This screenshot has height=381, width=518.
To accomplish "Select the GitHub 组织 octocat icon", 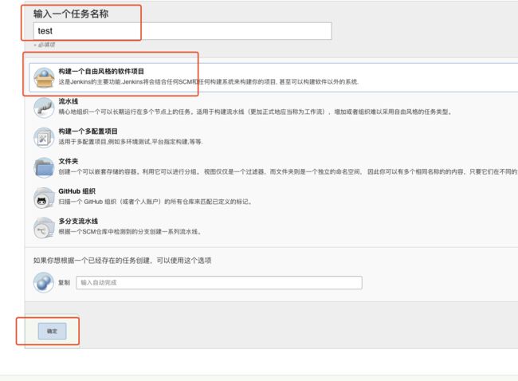I will coord(44,198).
